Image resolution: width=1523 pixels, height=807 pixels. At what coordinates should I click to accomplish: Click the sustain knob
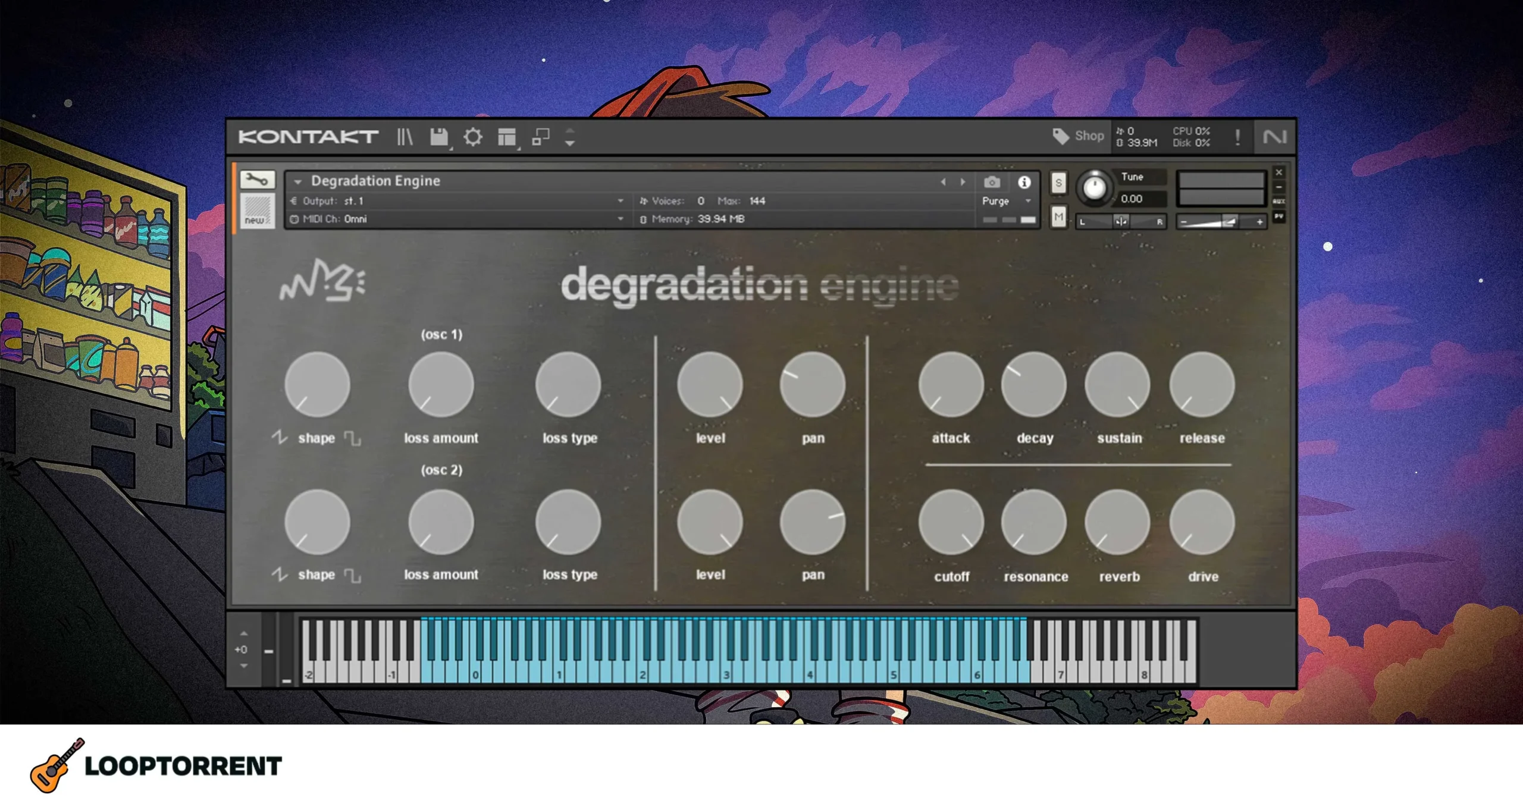click(x=1117, y=384)
